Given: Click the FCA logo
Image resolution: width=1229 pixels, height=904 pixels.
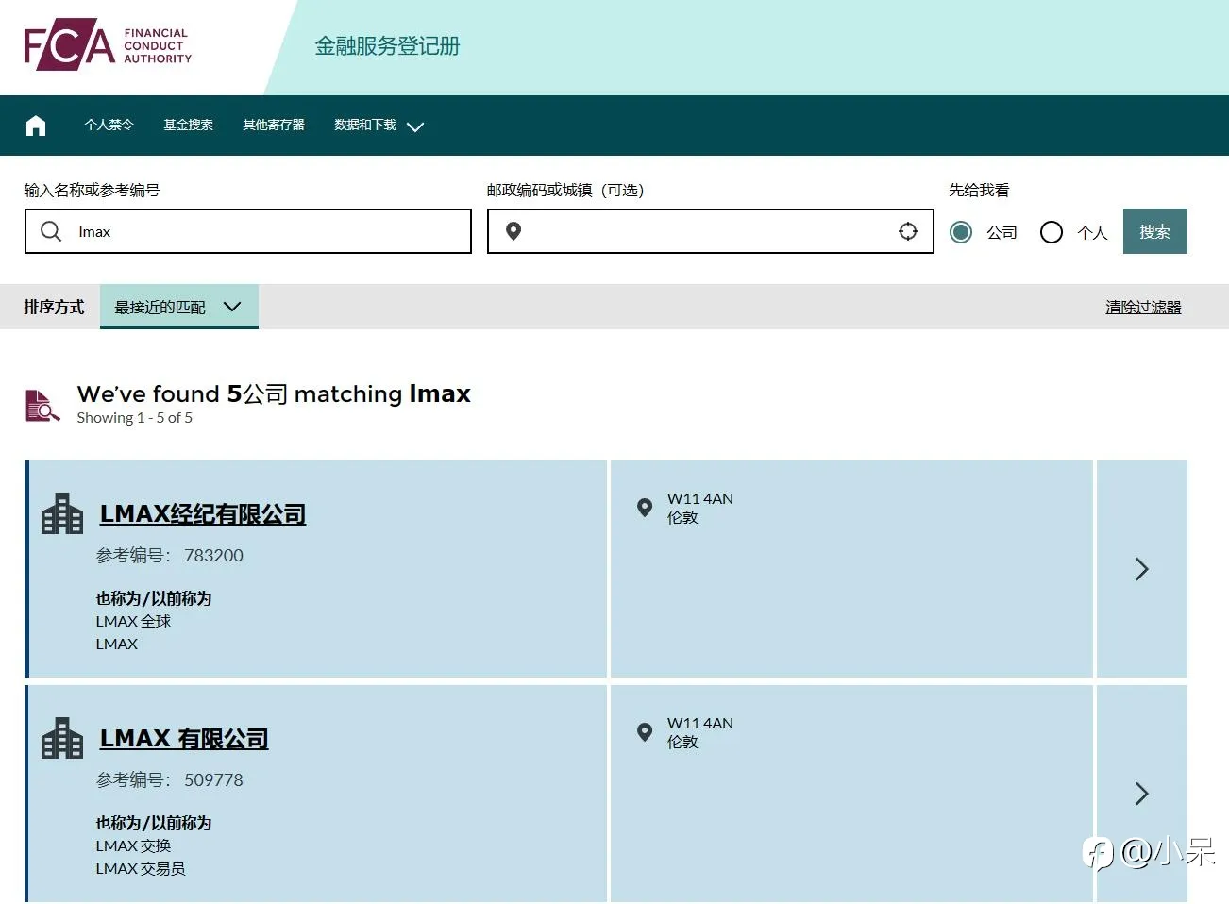Looking at the screenshot, I should 108,44.
